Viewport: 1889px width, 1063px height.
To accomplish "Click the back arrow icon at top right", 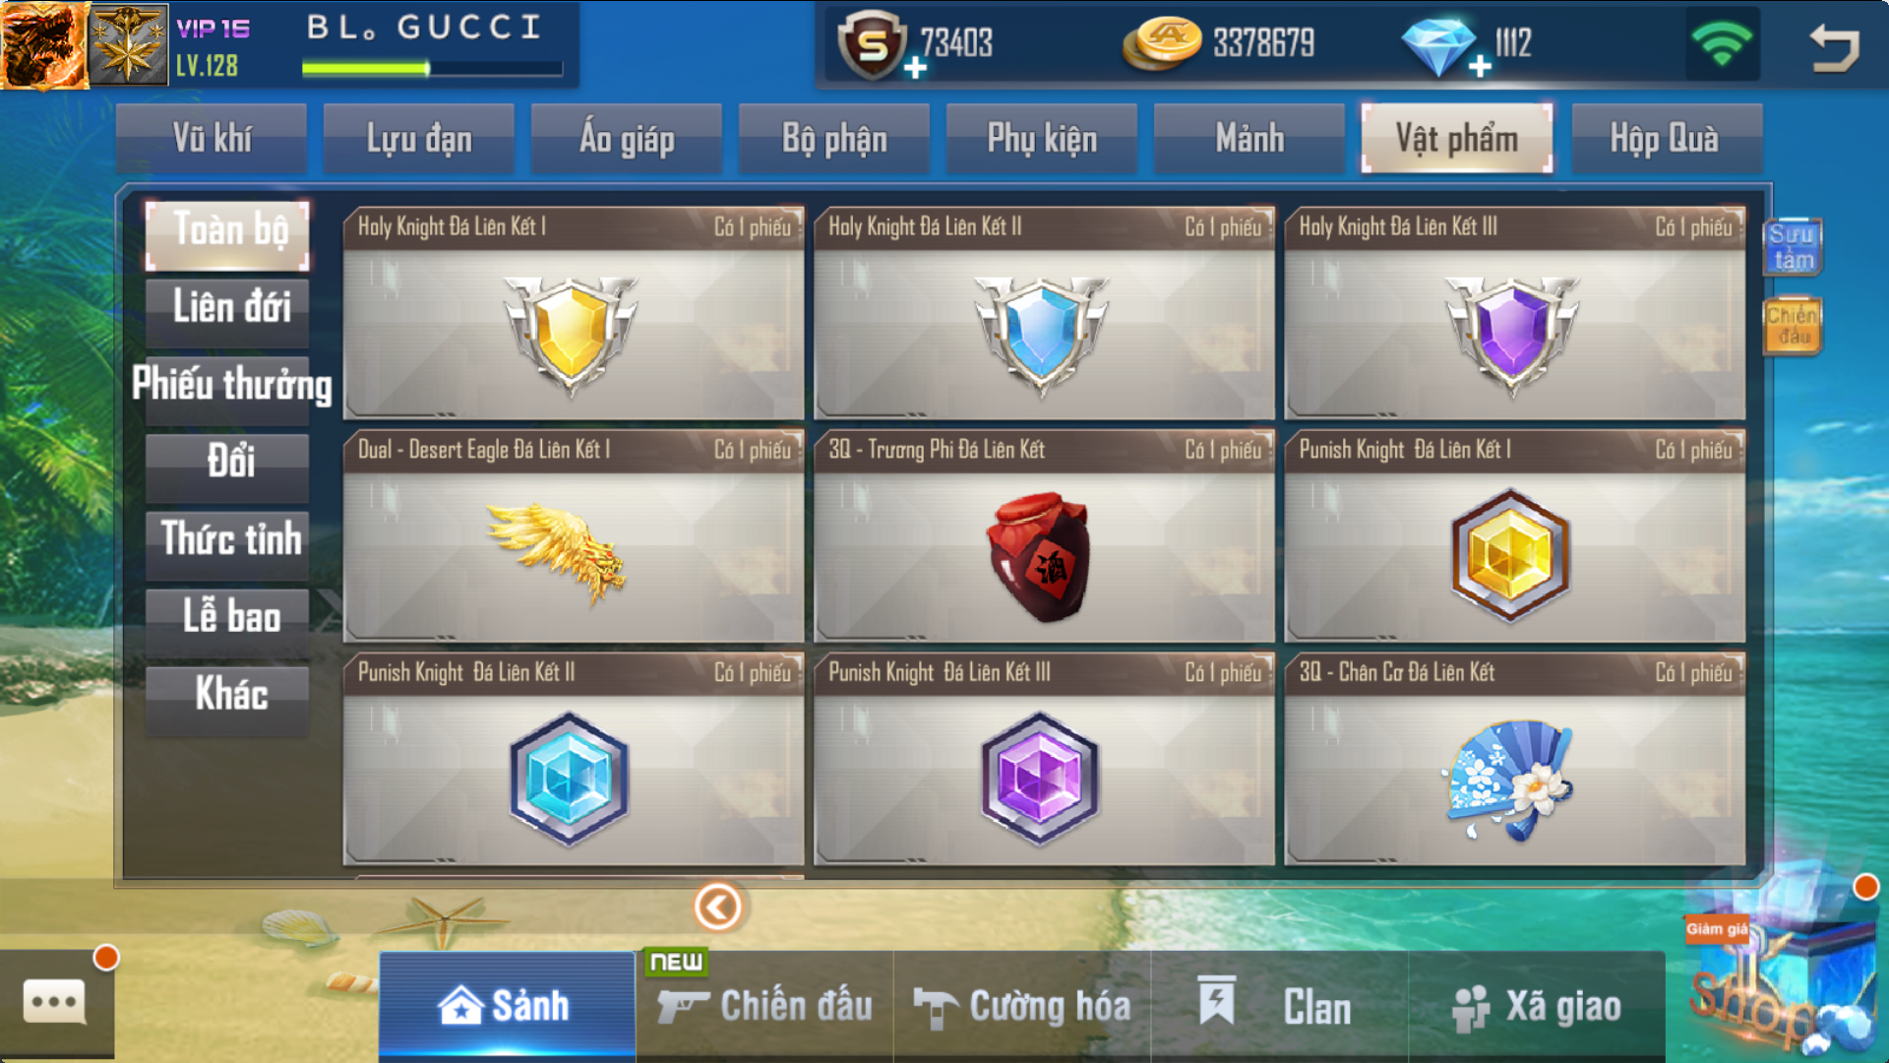I will [x=1834, y=47].
